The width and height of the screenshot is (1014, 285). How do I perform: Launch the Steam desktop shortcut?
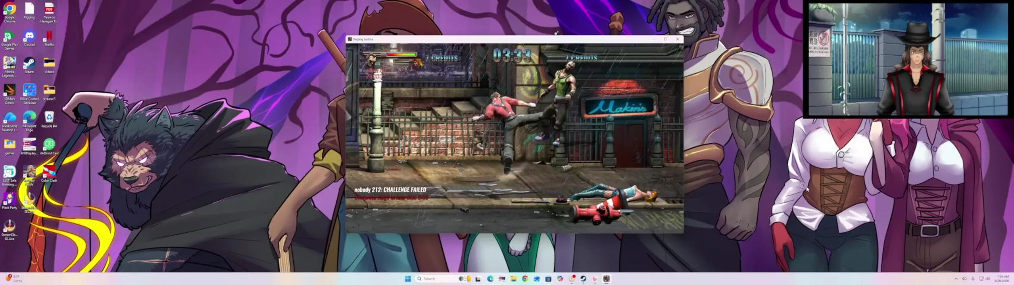pos(29,65)
